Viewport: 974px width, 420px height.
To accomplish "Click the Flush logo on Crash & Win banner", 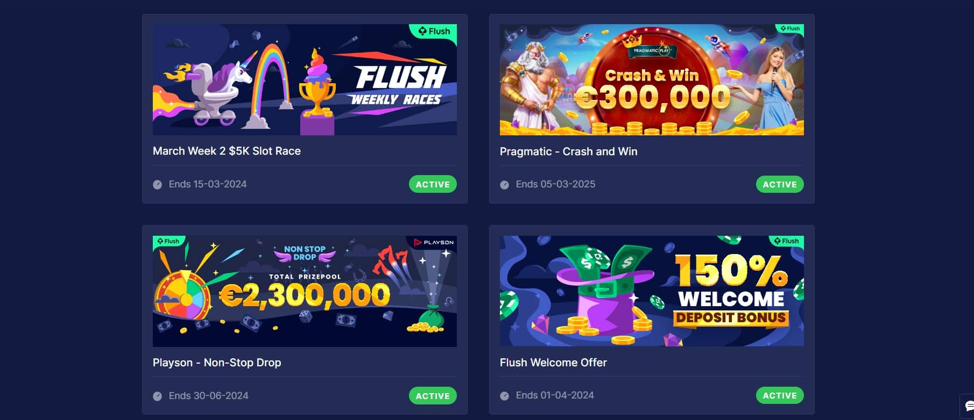I will (789, 28).
